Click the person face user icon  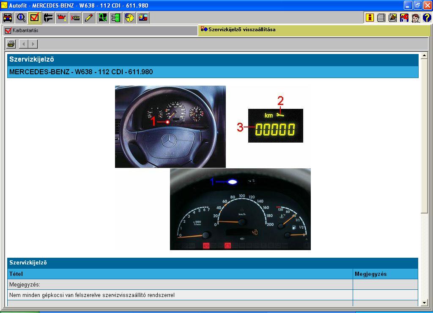[x=416, y=18]
